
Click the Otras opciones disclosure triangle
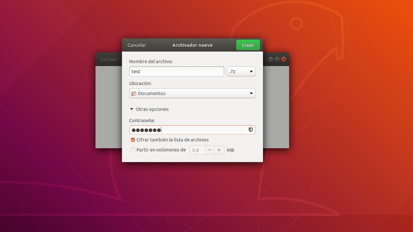[131, 109]
